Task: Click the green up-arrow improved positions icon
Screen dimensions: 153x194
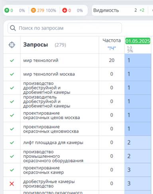Action: coord(7,10)
